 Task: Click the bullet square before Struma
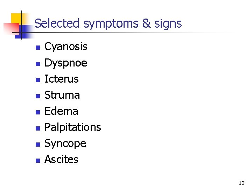click(38, 96)
